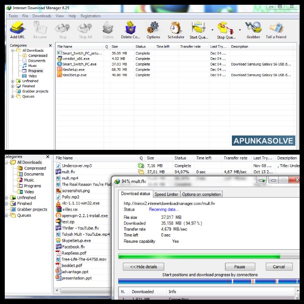Click the booklet.pdf file icon
The image size is (304, 304).
pos(58,265)
